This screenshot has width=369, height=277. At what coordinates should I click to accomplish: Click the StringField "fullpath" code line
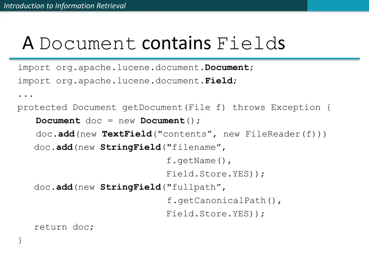pos(130,187)
